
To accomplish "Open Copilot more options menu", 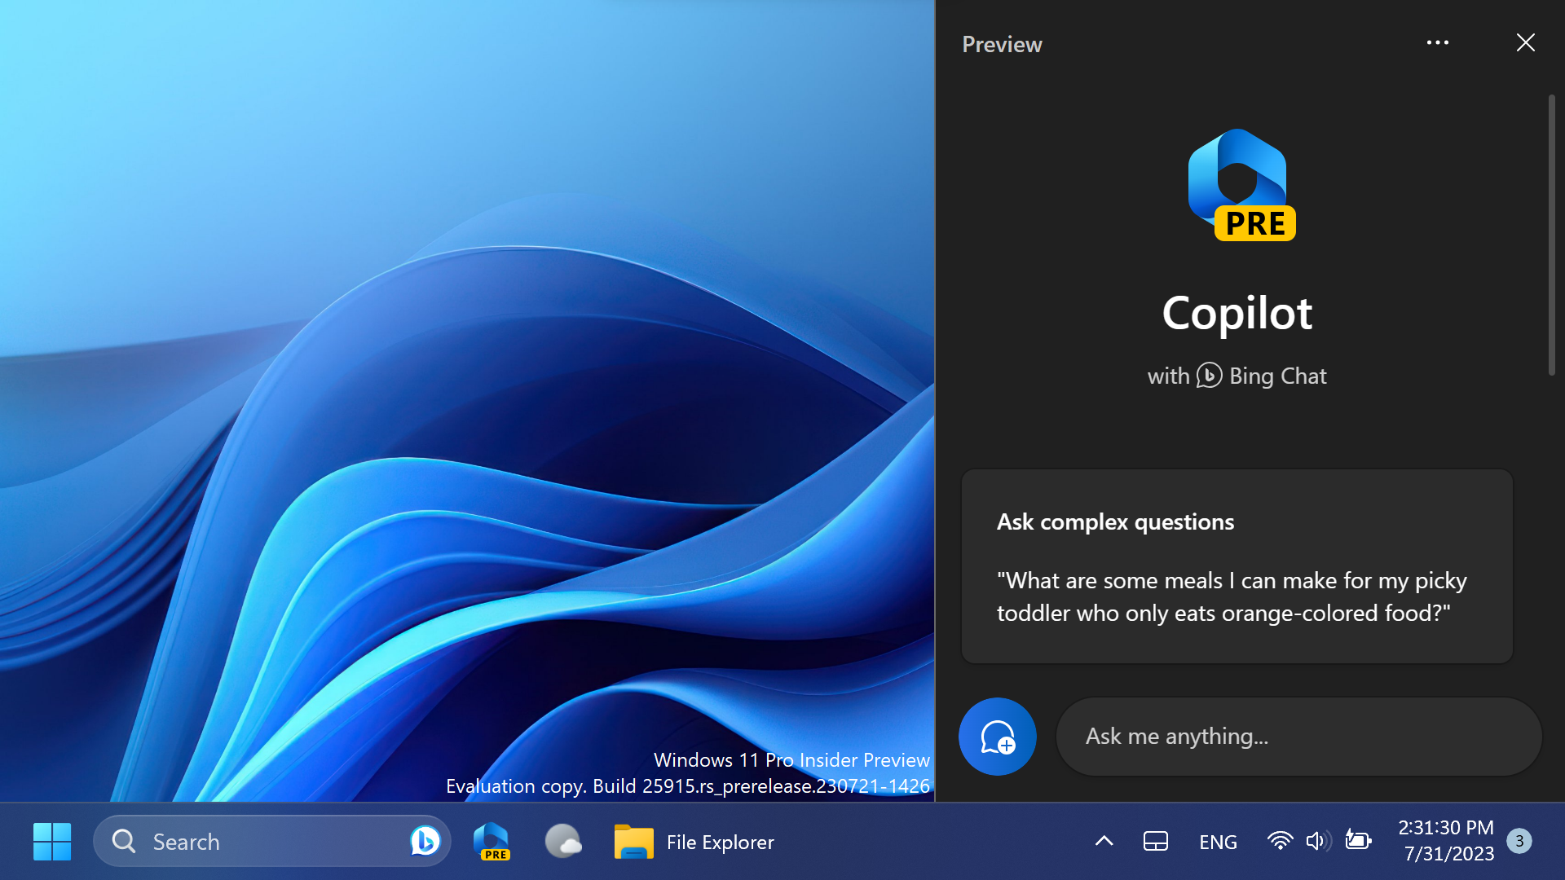I will pos(1438,42).
